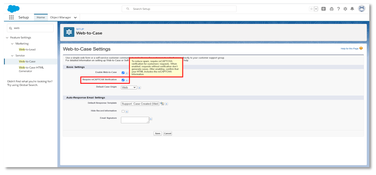The image size is (376, 175).
Task: Click the Favorites star icon
Action: pos(311,9)
